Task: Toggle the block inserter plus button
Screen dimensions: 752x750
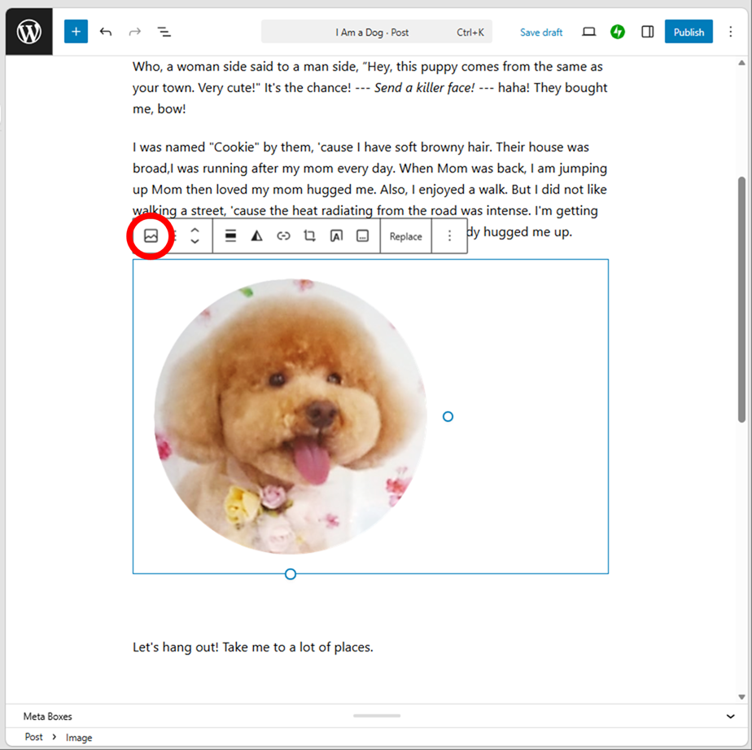Action: (x=76, y=33)
